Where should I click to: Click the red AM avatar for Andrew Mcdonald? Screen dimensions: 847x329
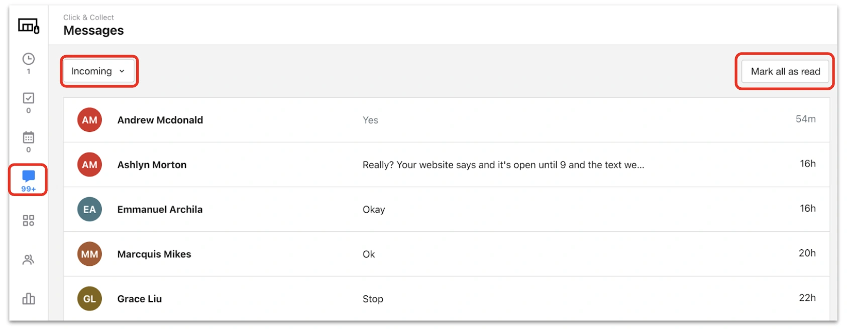pos(89,120)
